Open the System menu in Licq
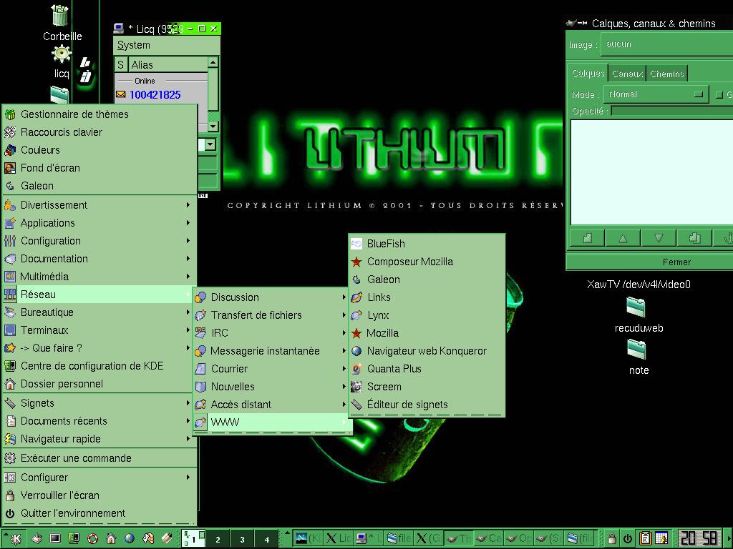The height and width of the screenshot is (549, 733). point(134,45)
